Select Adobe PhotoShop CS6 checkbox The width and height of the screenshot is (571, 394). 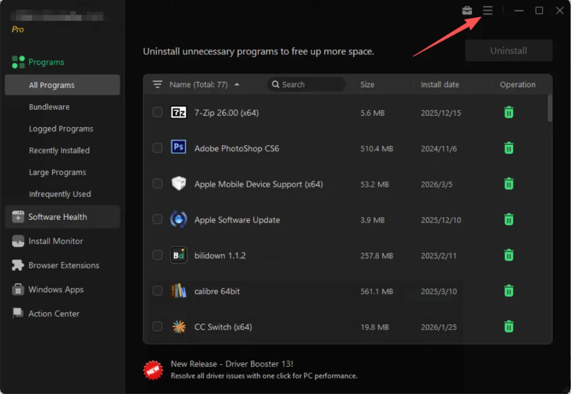(158, 148)
